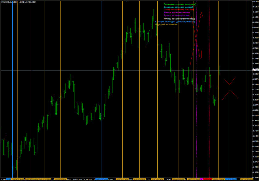Click the EURUSD,Daily chart title text
Screen dimensions: 259x181
(6, 2)
